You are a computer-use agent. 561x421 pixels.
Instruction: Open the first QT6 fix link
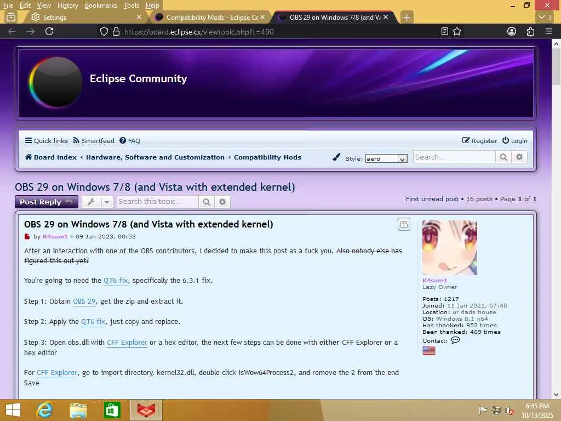click(116, 280)
